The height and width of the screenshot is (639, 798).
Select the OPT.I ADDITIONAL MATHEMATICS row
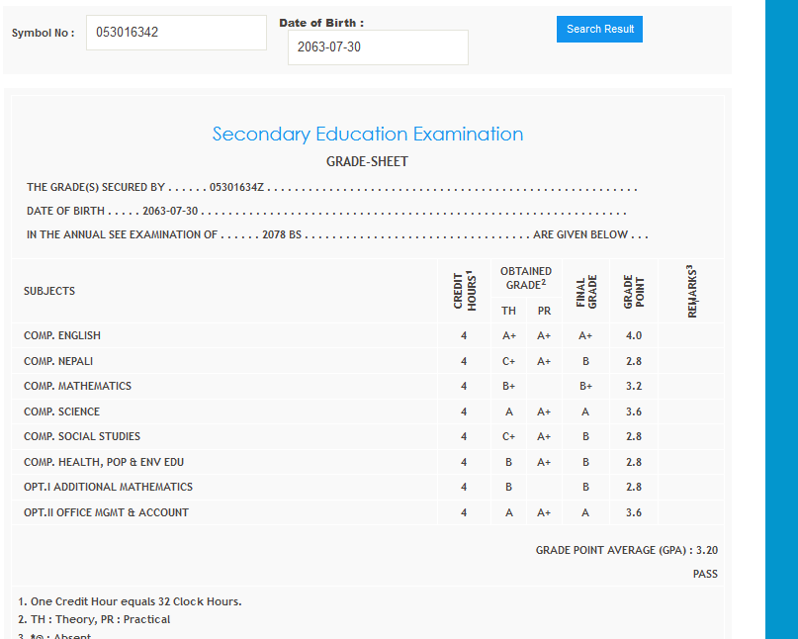108,487
